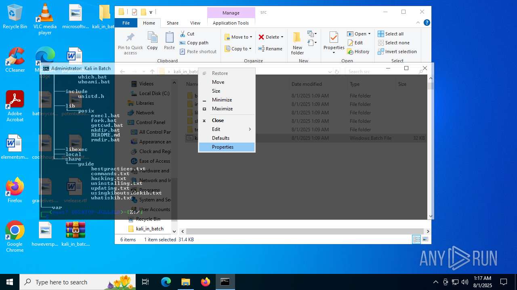Choose Size in the console system menu
Viewport: 517px width, 290px height.
point(227,91)
